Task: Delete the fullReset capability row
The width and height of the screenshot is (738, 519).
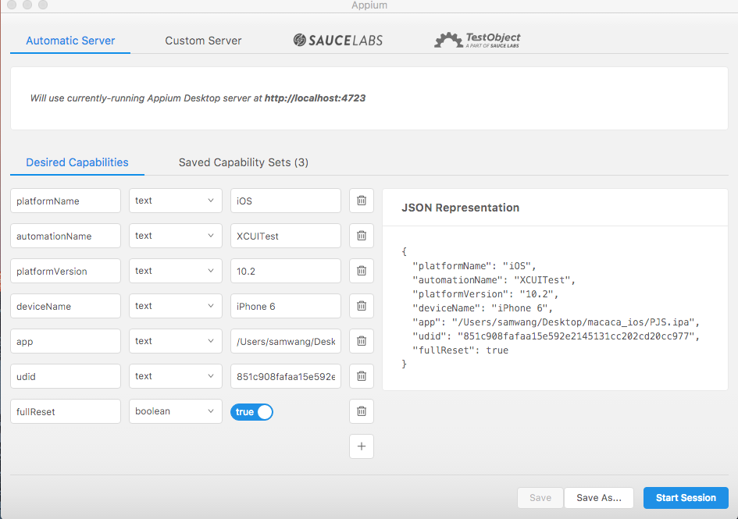Action: (x=362, y=411)
